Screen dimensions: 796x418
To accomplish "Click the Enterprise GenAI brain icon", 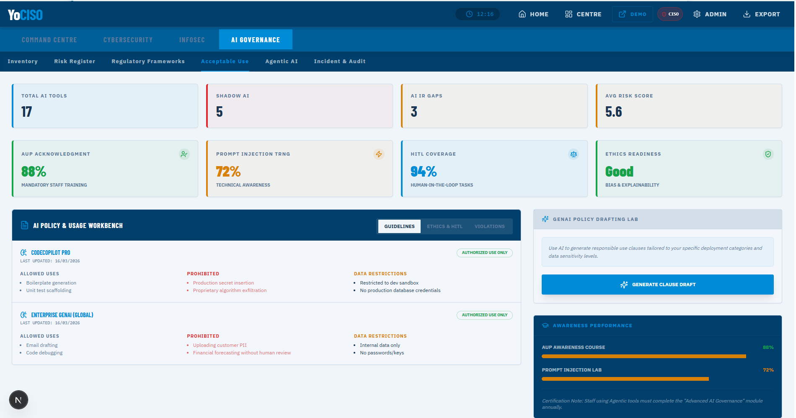I will [24, 315].
